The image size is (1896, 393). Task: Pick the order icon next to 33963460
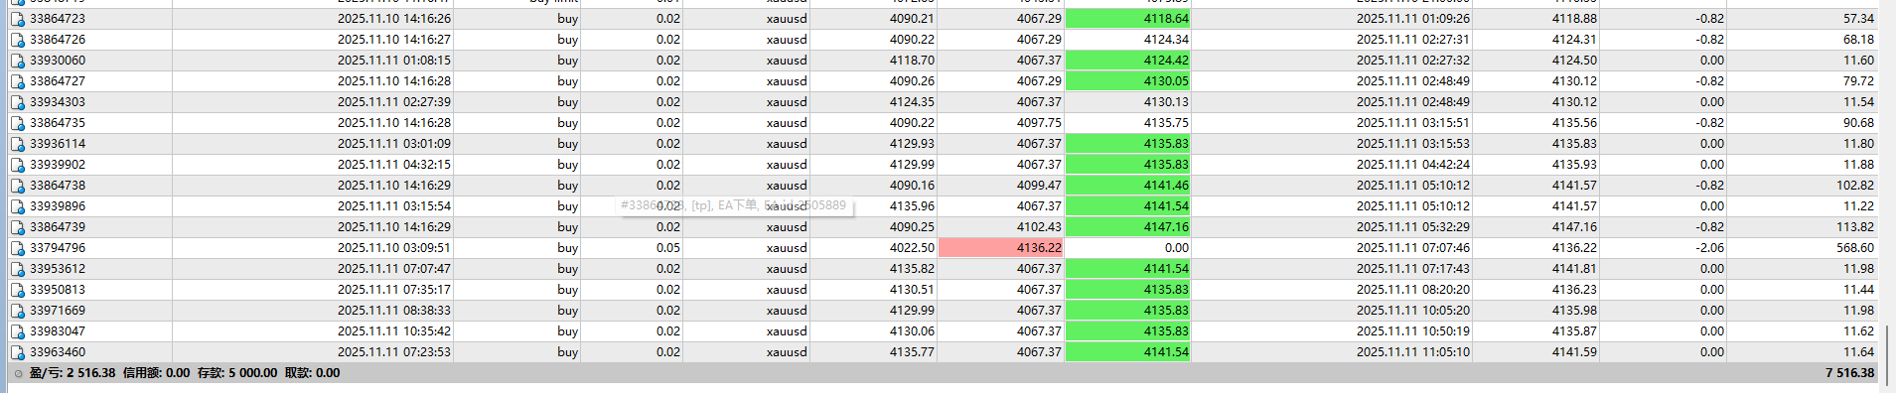(x=17, y=352)
